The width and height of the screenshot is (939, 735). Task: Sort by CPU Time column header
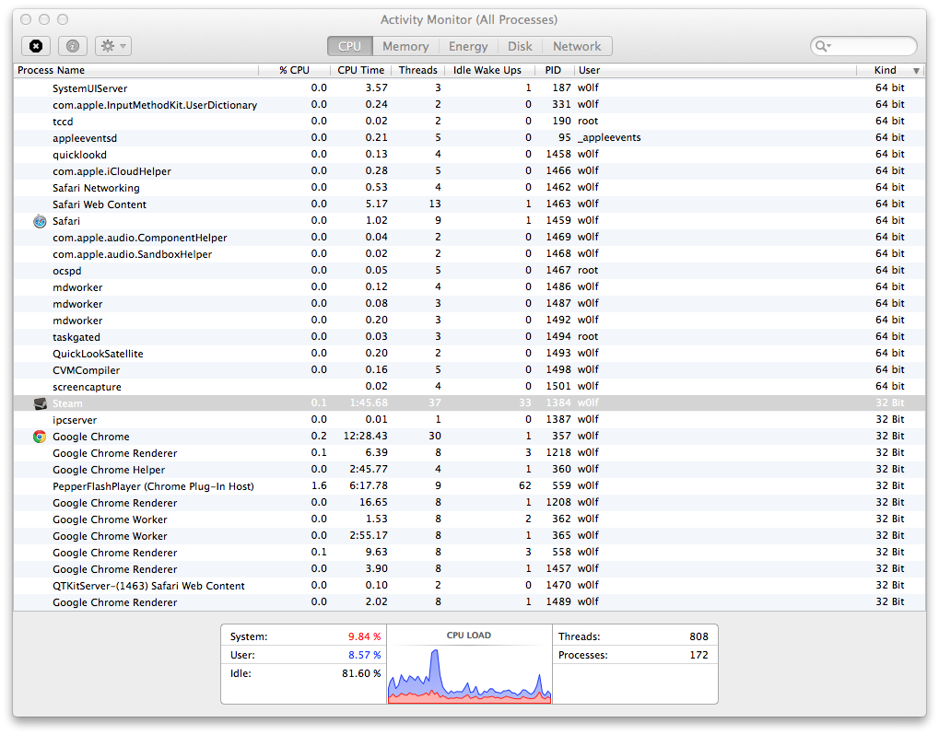[x=360, y=70]
